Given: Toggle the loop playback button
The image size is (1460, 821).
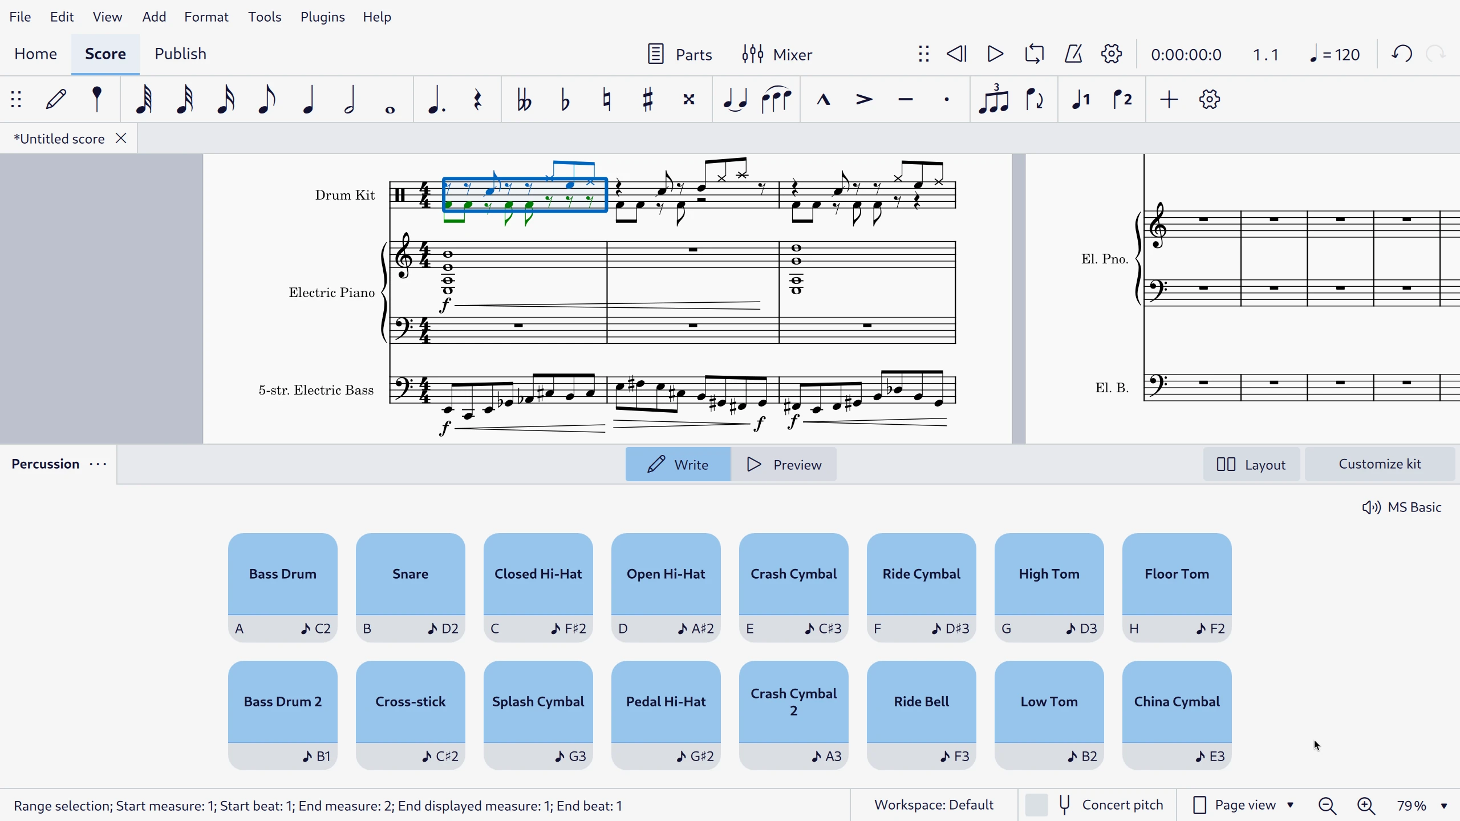Looking at the screenshot, I should [x=1035, y=54].
